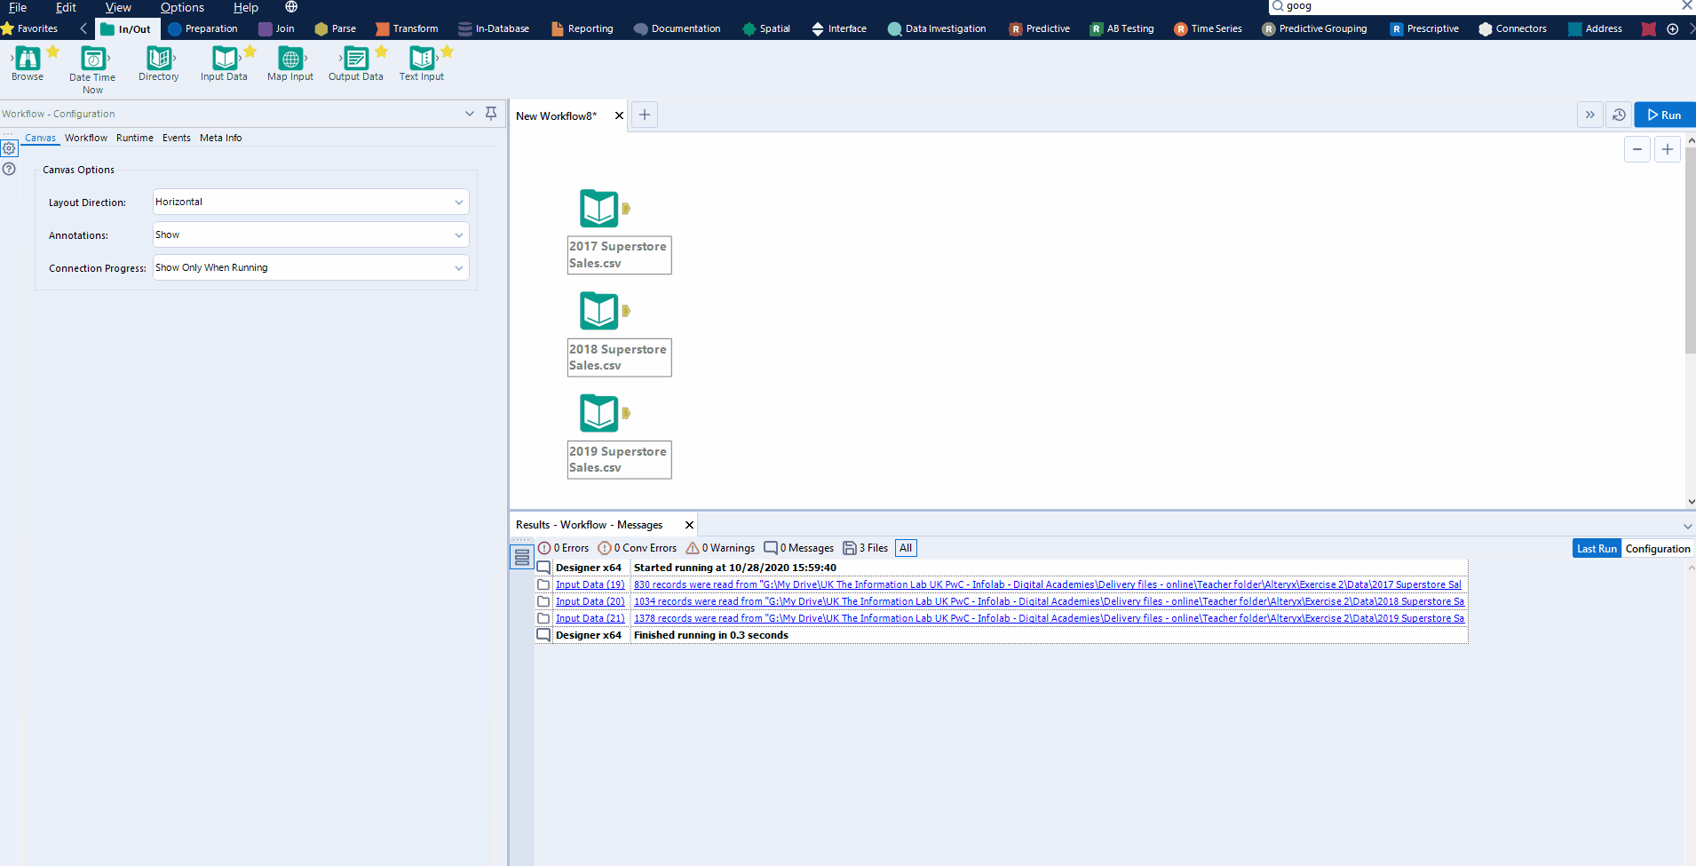Open the Edit menu
Image resolution: width=1696 pixels, height=866 pixels.
click(x=66, y=7)
